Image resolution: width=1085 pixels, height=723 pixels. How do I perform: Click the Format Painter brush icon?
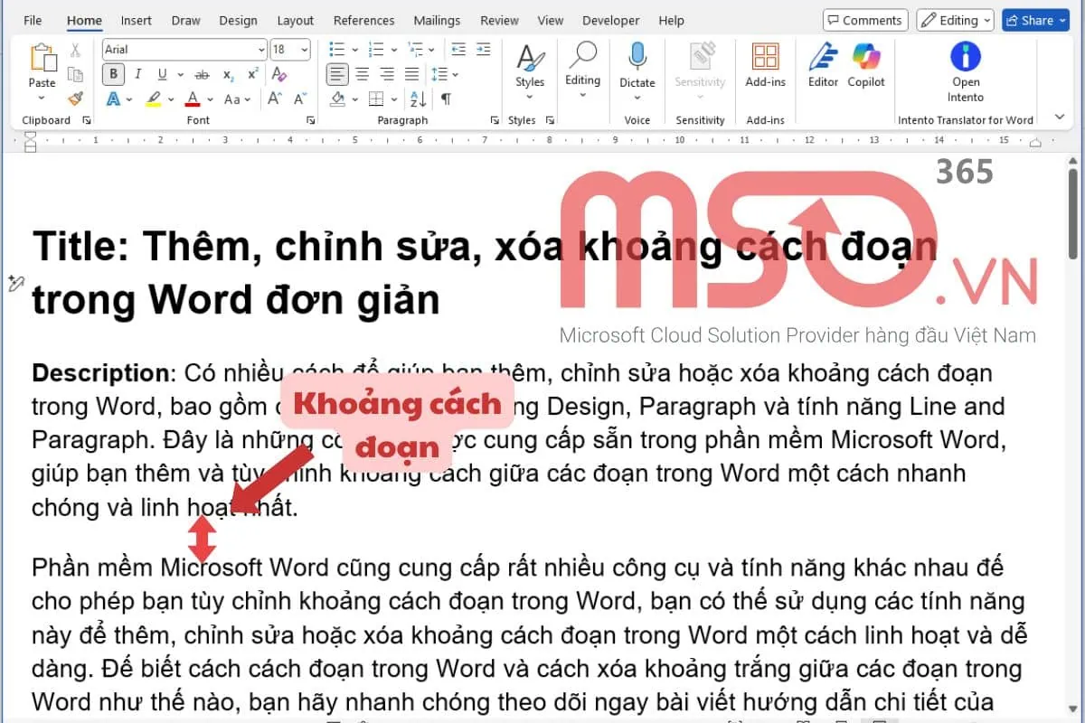point(76,99)
